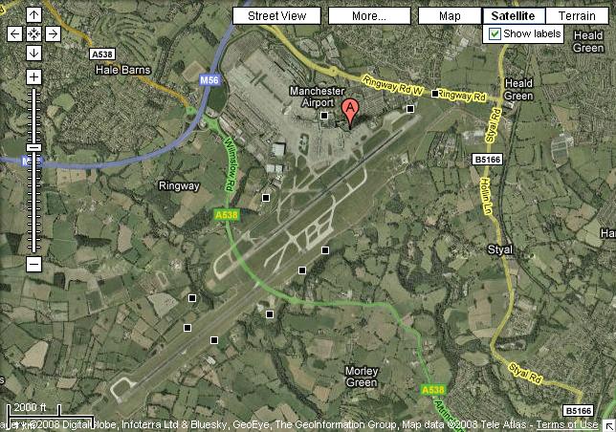The height and width of the screenshot is (432, 616).
Task: Click the center reset view icon
Action: tap(33, 34)
